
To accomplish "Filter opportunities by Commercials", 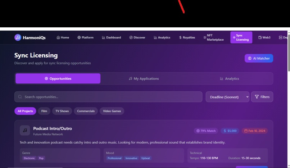I will pyautogui.click(x=86, y=111).
